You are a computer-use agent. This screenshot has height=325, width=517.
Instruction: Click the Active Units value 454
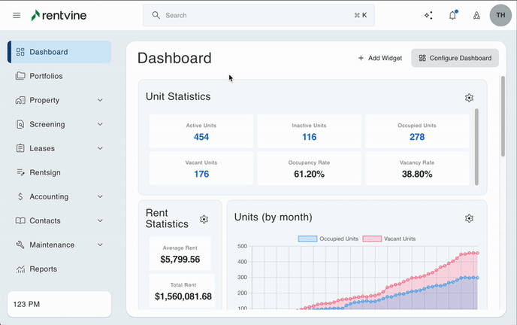coord(201,137)
